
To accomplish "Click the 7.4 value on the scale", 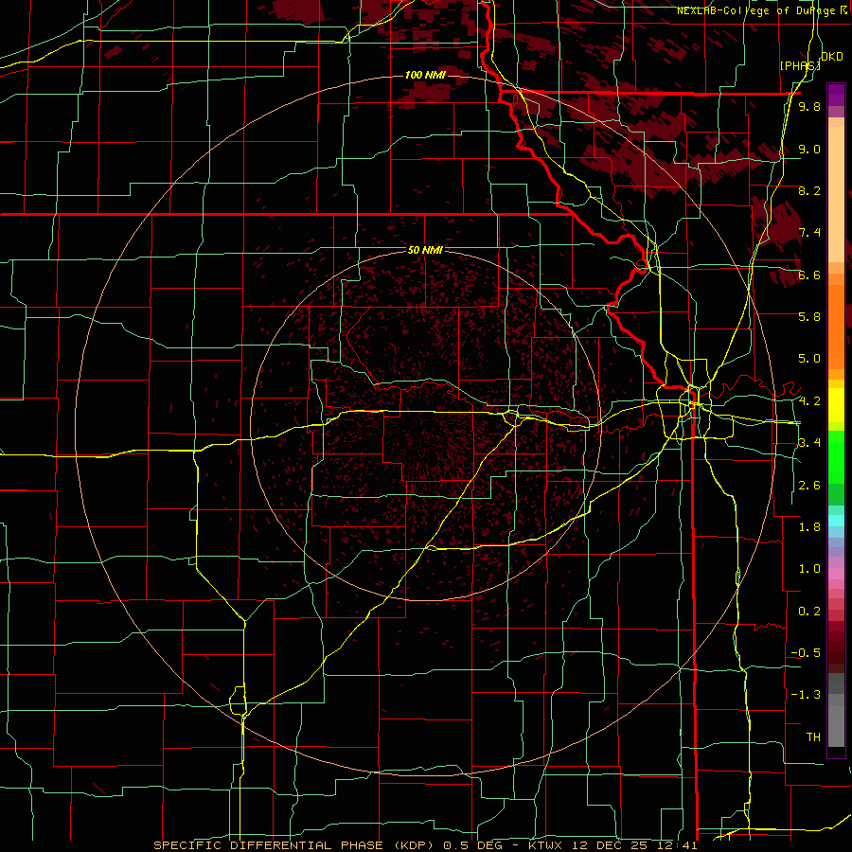I will [x=809, y=233].
